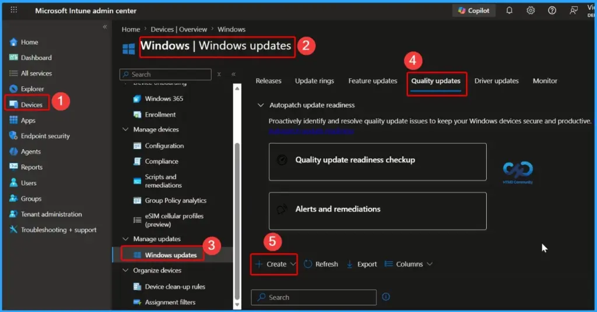Click the Devices monitor icon in the sidebar
597x312 pixels.
[x=13, y=104]
